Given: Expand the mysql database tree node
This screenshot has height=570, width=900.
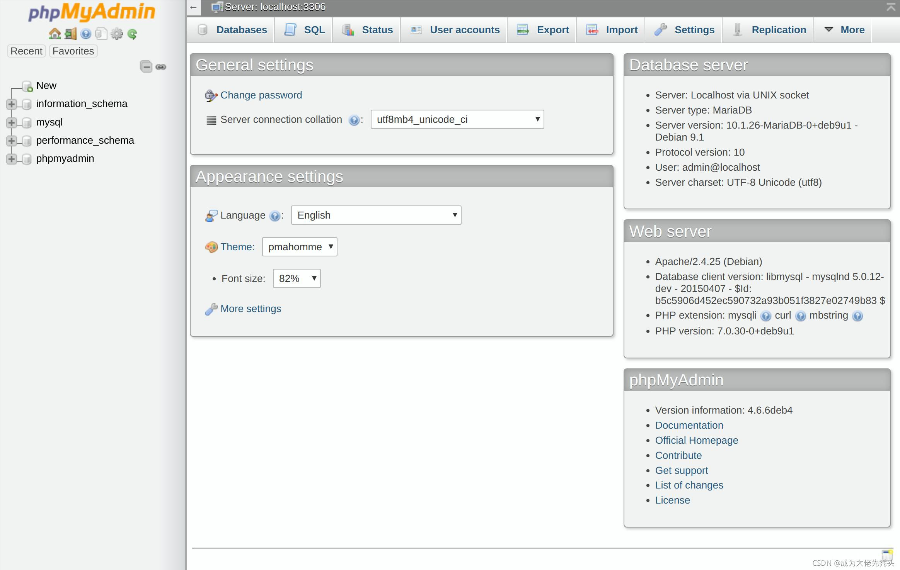Looking at the screenshot, I should (x=11, y=122).
